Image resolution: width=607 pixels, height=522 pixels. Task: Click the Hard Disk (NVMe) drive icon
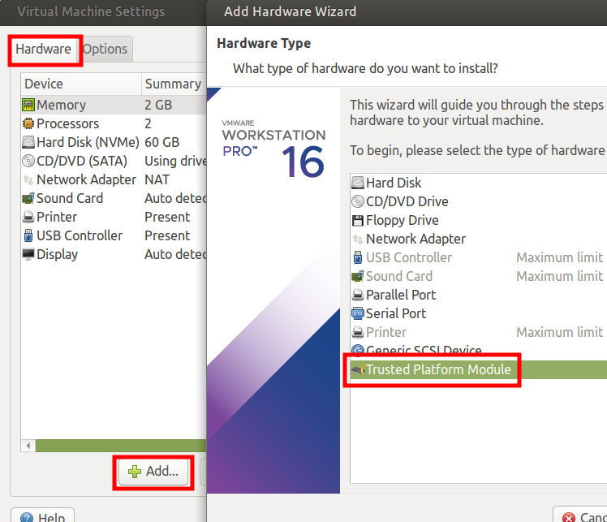(x=28, y=142)
